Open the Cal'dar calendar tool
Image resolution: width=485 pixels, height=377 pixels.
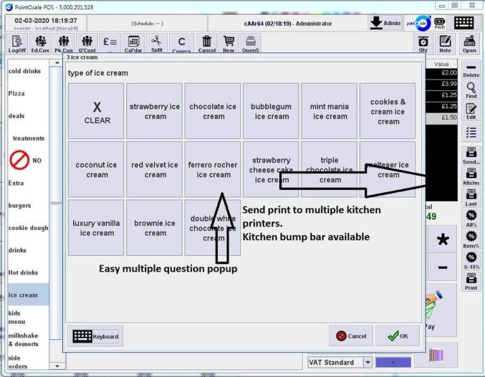click(x=133, y=44)
